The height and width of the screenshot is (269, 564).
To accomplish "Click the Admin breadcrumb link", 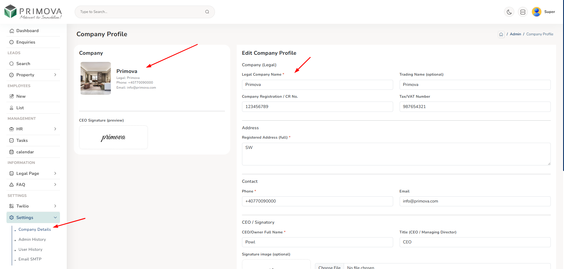I will [x=515, y=34].
